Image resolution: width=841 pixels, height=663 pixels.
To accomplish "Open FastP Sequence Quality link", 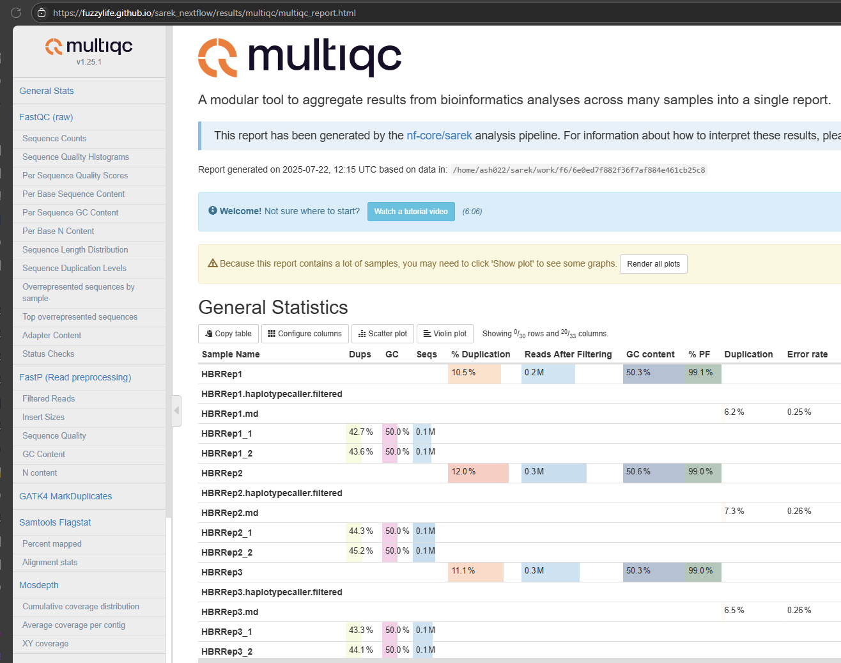I will [x=54, y=435].
